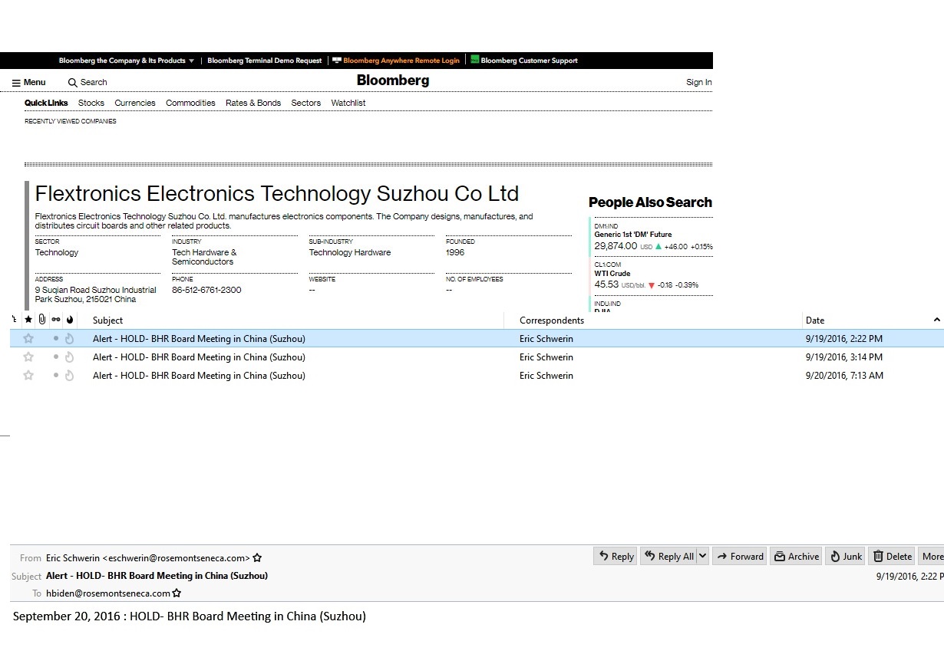This screenshot has height=664, width=944.
Task: Select the email dated 9/19/2016, 2:22 PM
Action: tap(477, 339)
